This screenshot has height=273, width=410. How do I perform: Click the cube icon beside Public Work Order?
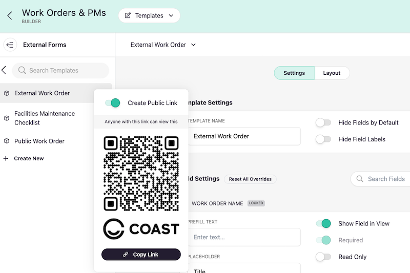click(7, 141)
